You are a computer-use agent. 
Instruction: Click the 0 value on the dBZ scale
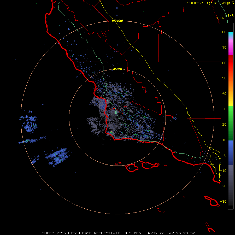225,155
